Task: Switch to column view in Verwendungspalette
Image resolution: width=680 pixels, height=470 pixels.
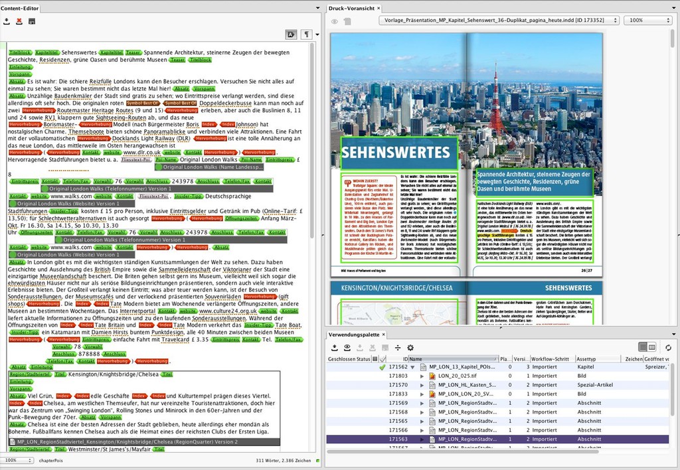Action: point(652,347)
